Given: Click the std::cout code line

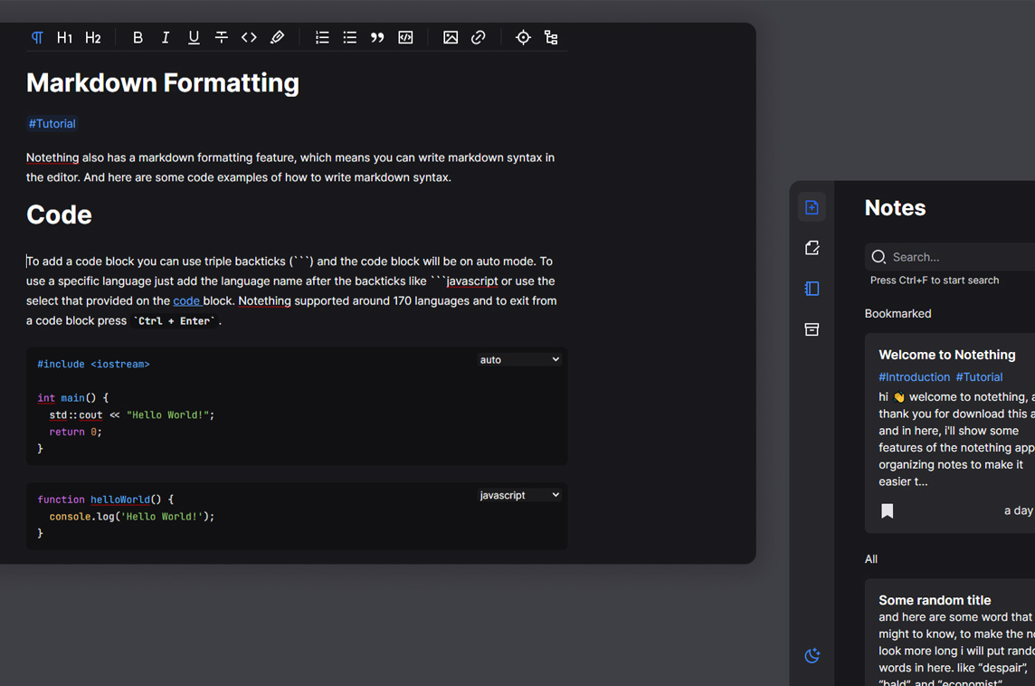Looking at the screenshot, I should [x=132, y=415].
